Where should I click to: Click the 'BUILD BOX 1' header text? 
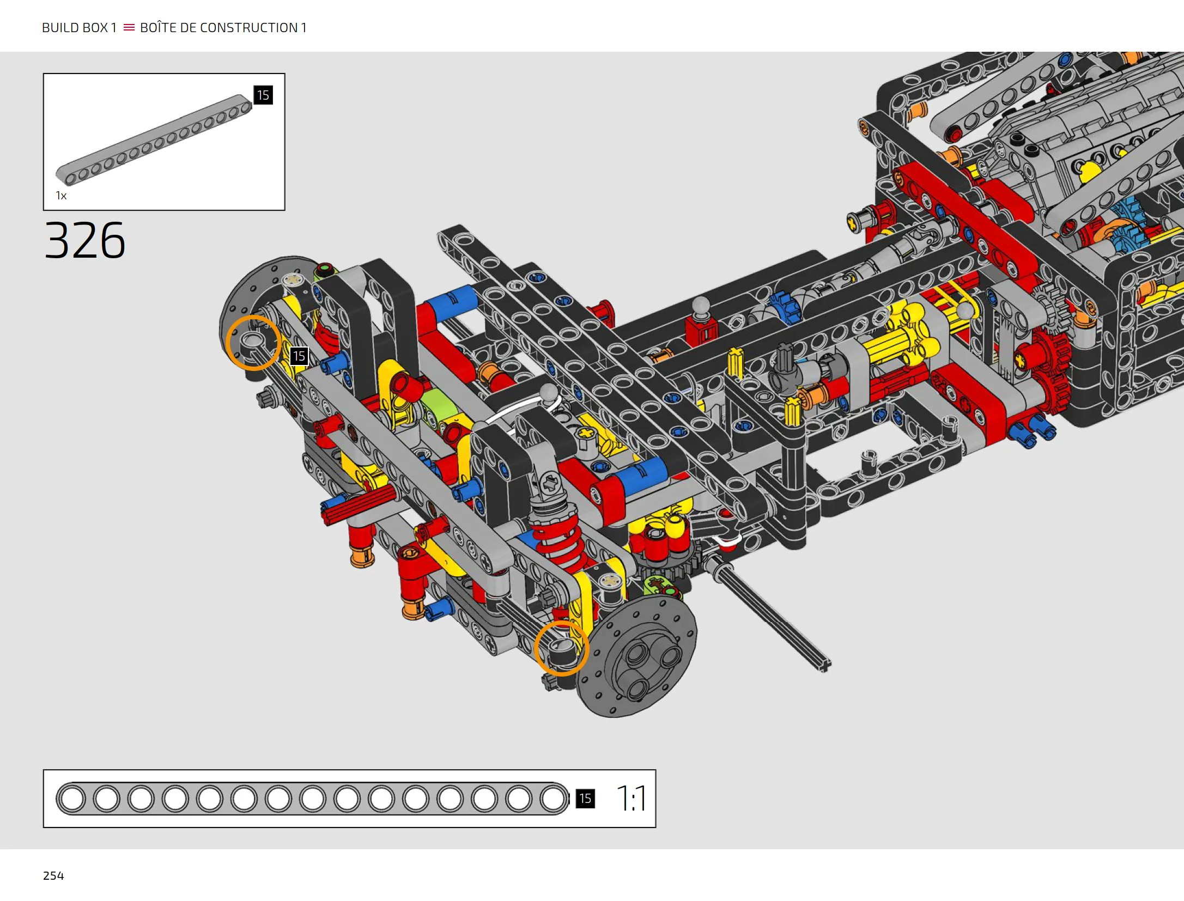[80, 28]
